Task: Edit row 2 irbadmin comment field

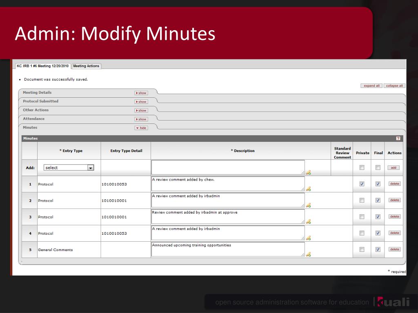Action: click(228, 200)
